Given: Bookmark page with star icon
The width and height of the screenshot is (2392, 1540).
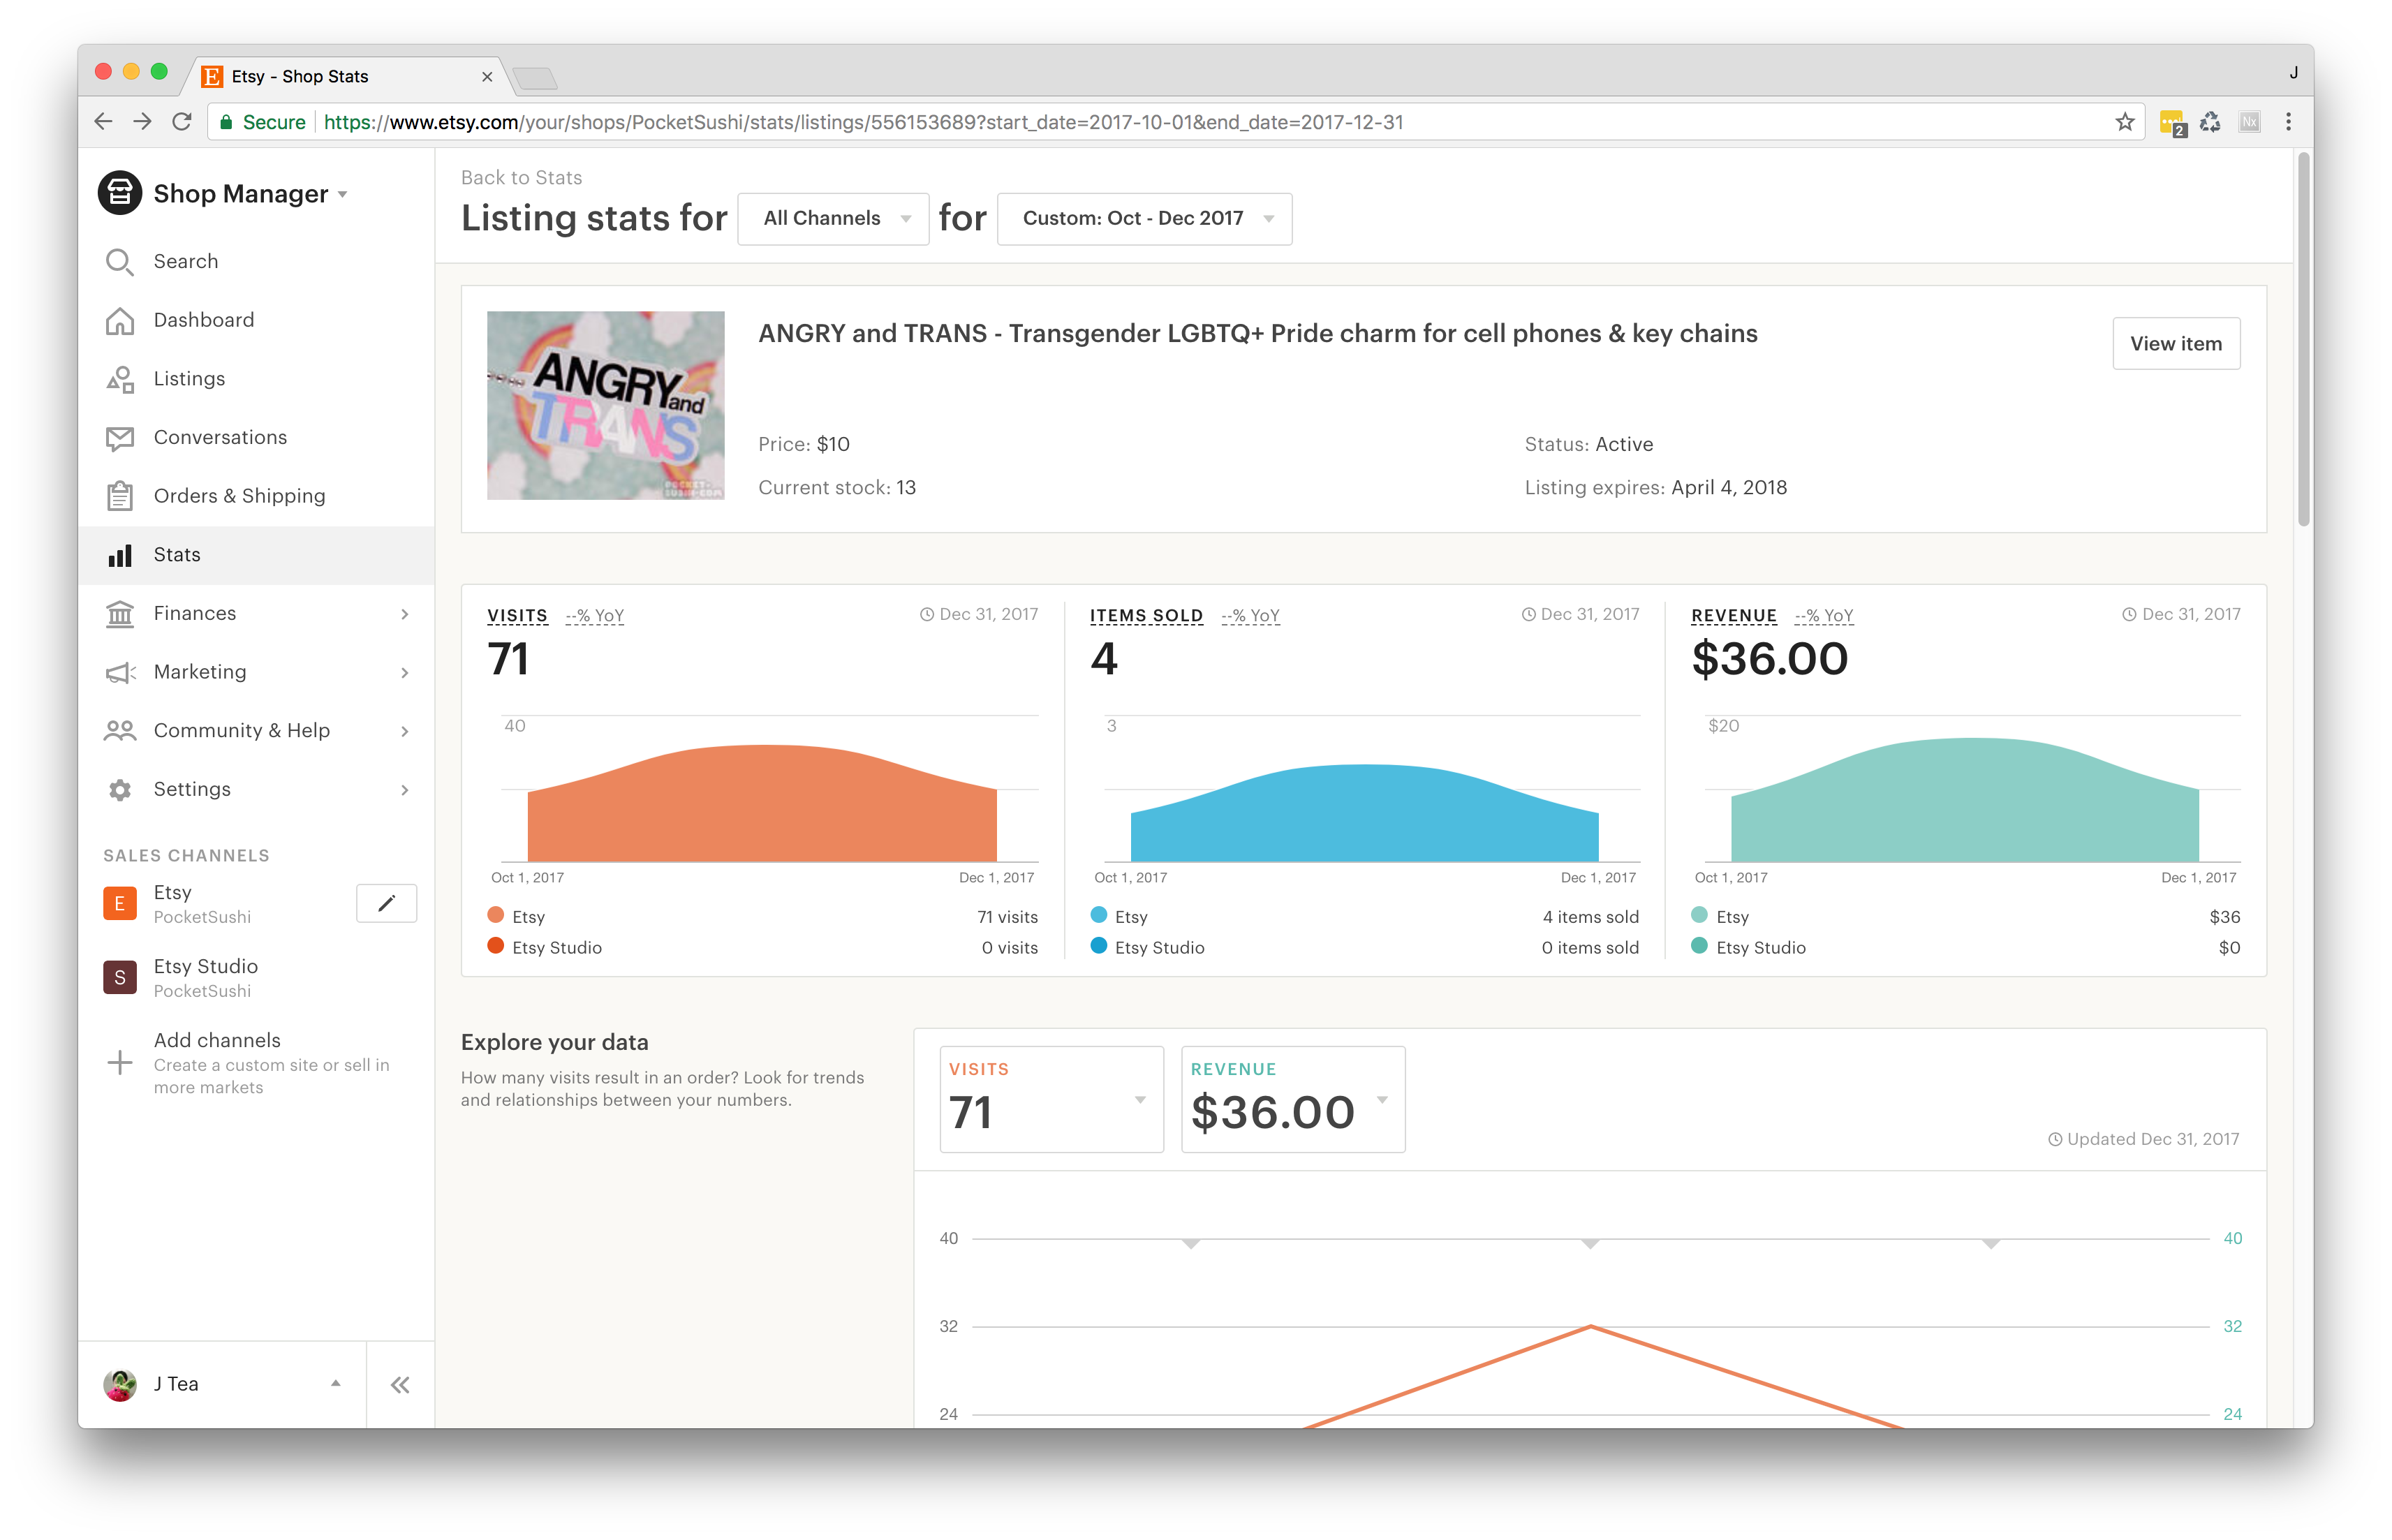Looking at the screenshot, I should point(2124,122).
